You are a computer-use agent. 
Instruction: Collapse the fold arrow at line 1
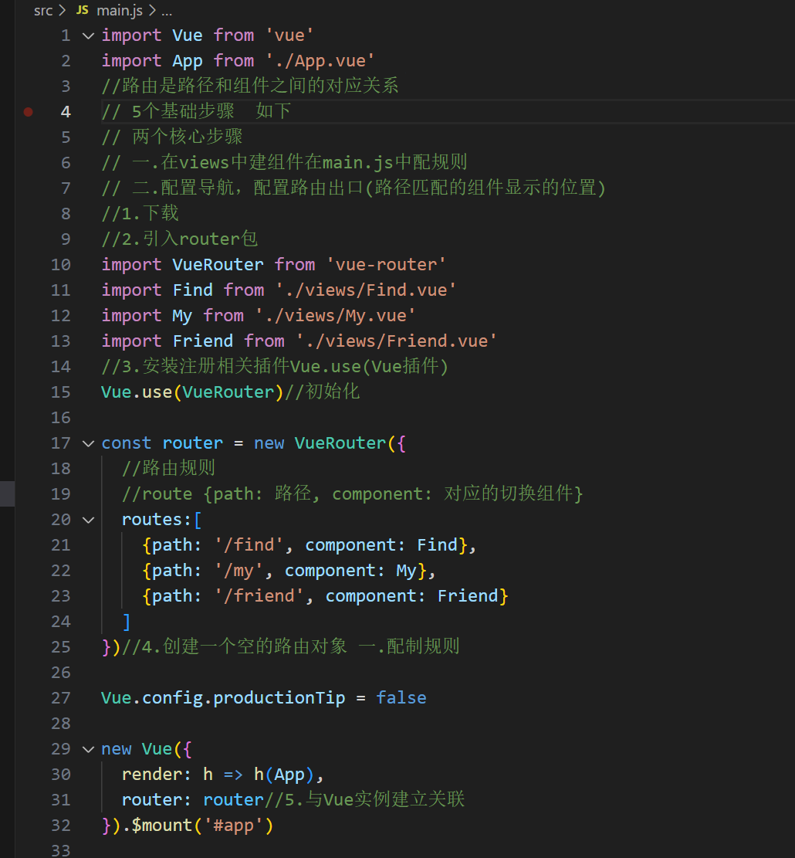point(88,36)
